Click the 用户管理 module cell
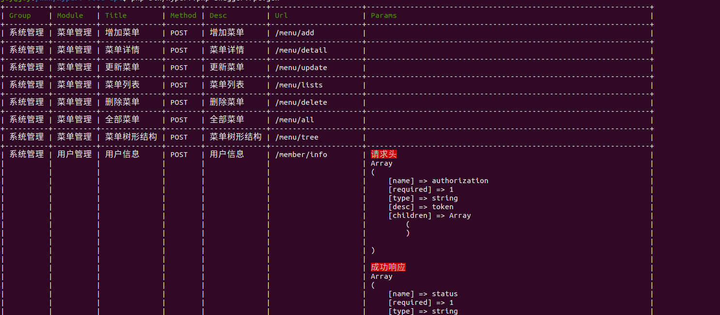The image size is (720, 315). pyautogui.click(x=74, y=154)
